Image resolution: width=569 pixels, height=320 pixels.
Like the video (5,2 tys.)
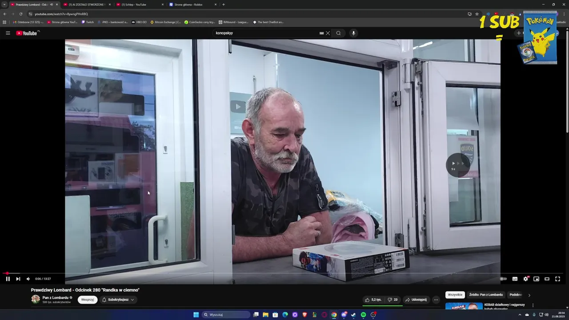tap(373, 300)
